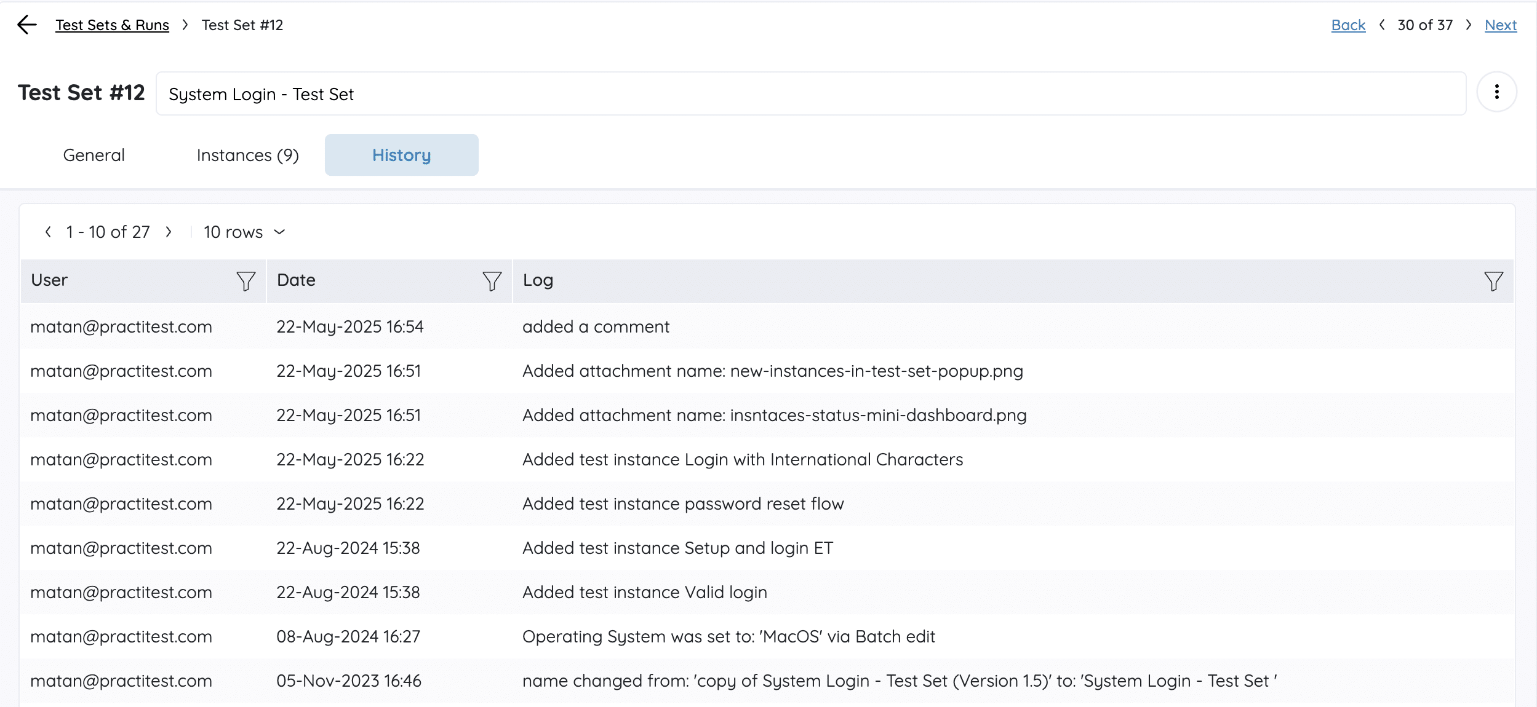
Task: Switch to the General tab
Action: pyautogui.click(x=94, y=155)
